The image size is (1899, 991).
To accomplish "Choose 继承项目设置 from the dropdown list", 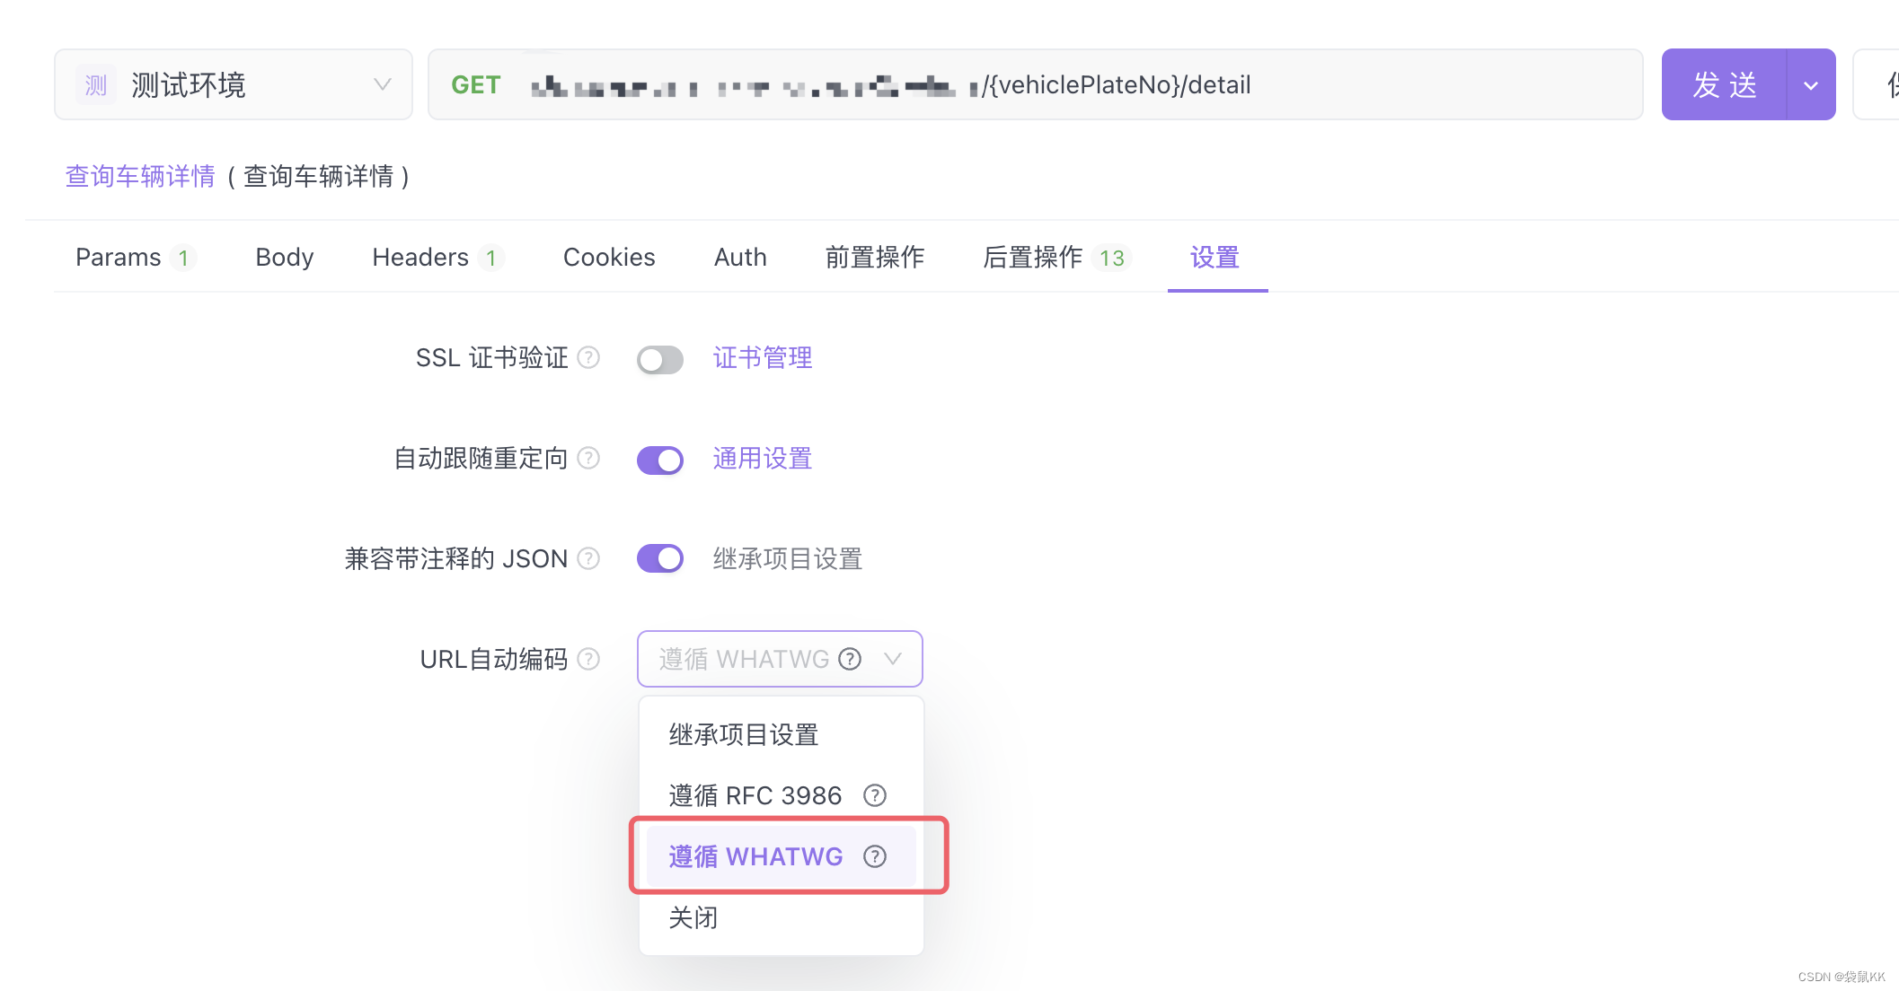I will (744, 735).
